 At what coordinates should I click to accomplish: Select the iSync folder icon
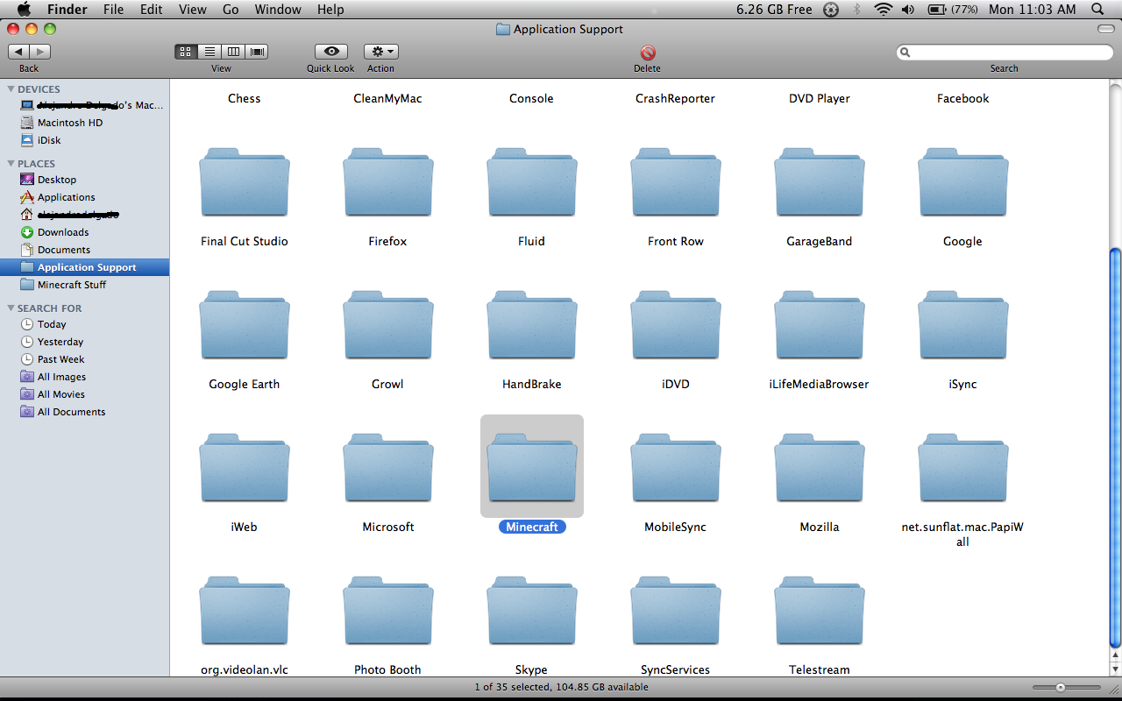(x=963, y=324)
